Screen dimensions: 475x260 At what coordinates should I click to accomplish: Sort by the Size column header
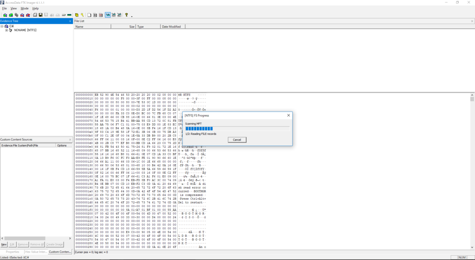pos(123,26)
